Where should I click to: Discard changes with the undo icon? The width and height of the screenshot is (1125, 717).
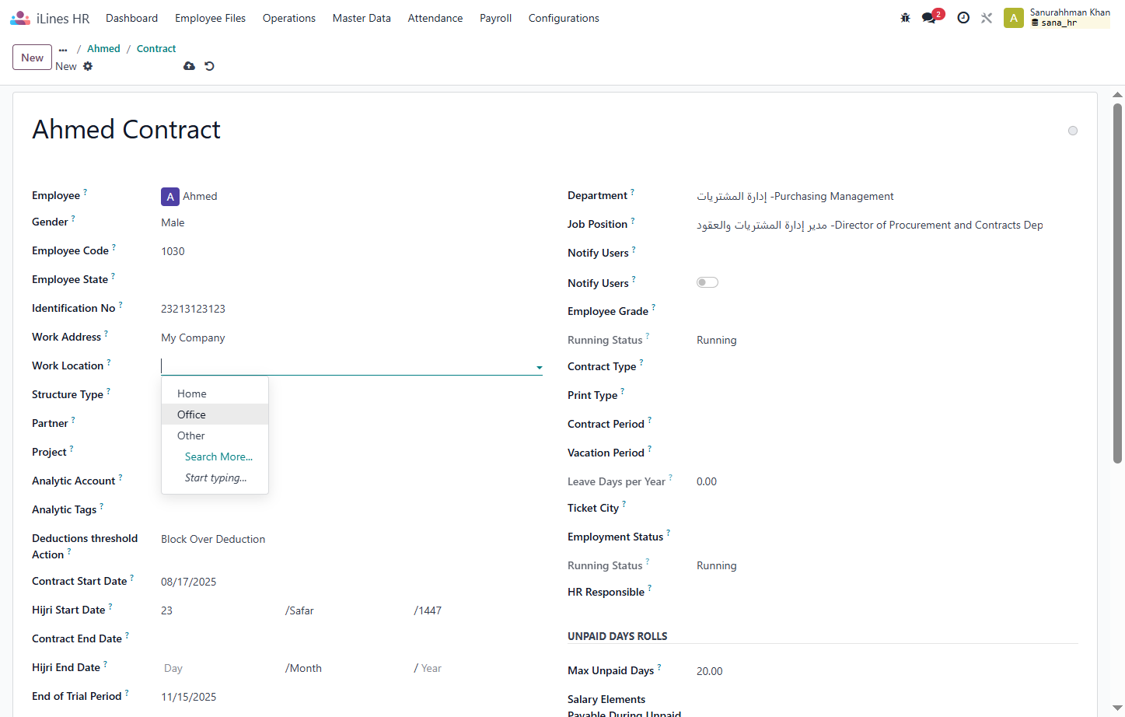[x=209, y=66]
